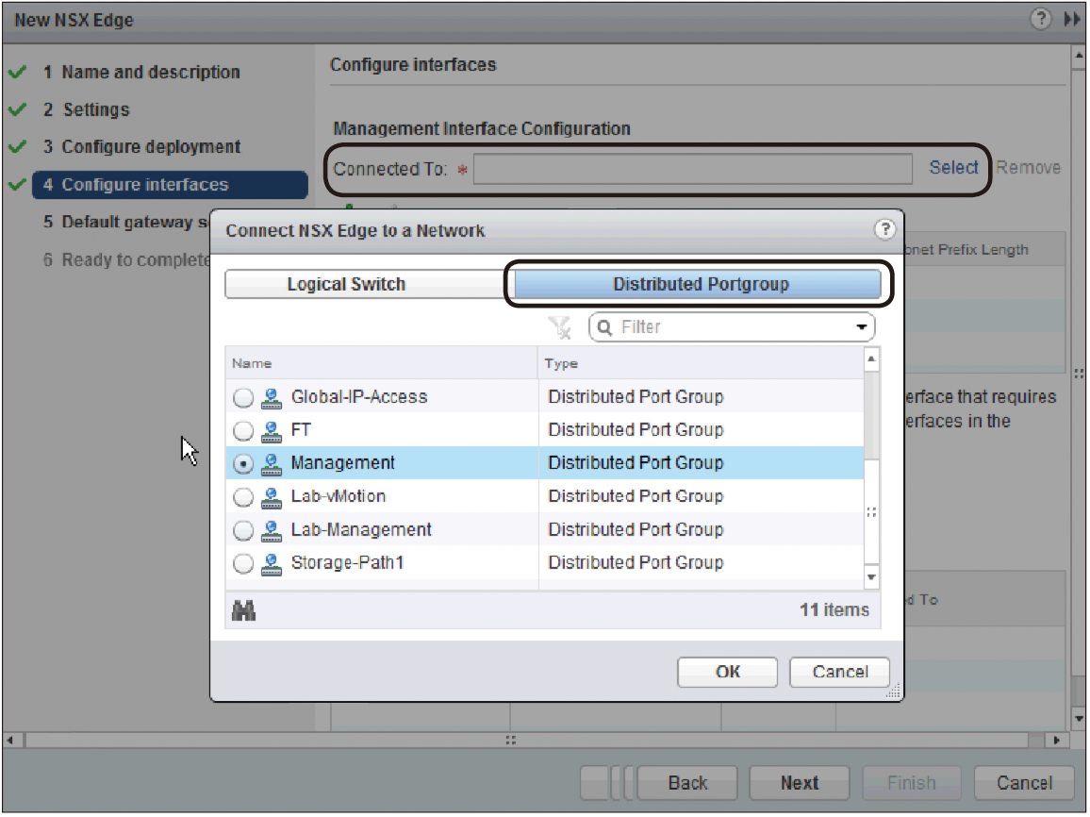Screen dimensions: 1090x817
Task: Select the FT radio button
Action: [x=242, y=431]
